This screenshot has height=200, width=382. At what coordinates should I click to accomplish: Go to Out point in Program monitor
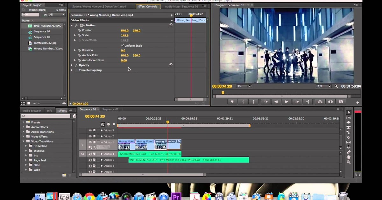(308, 102)
